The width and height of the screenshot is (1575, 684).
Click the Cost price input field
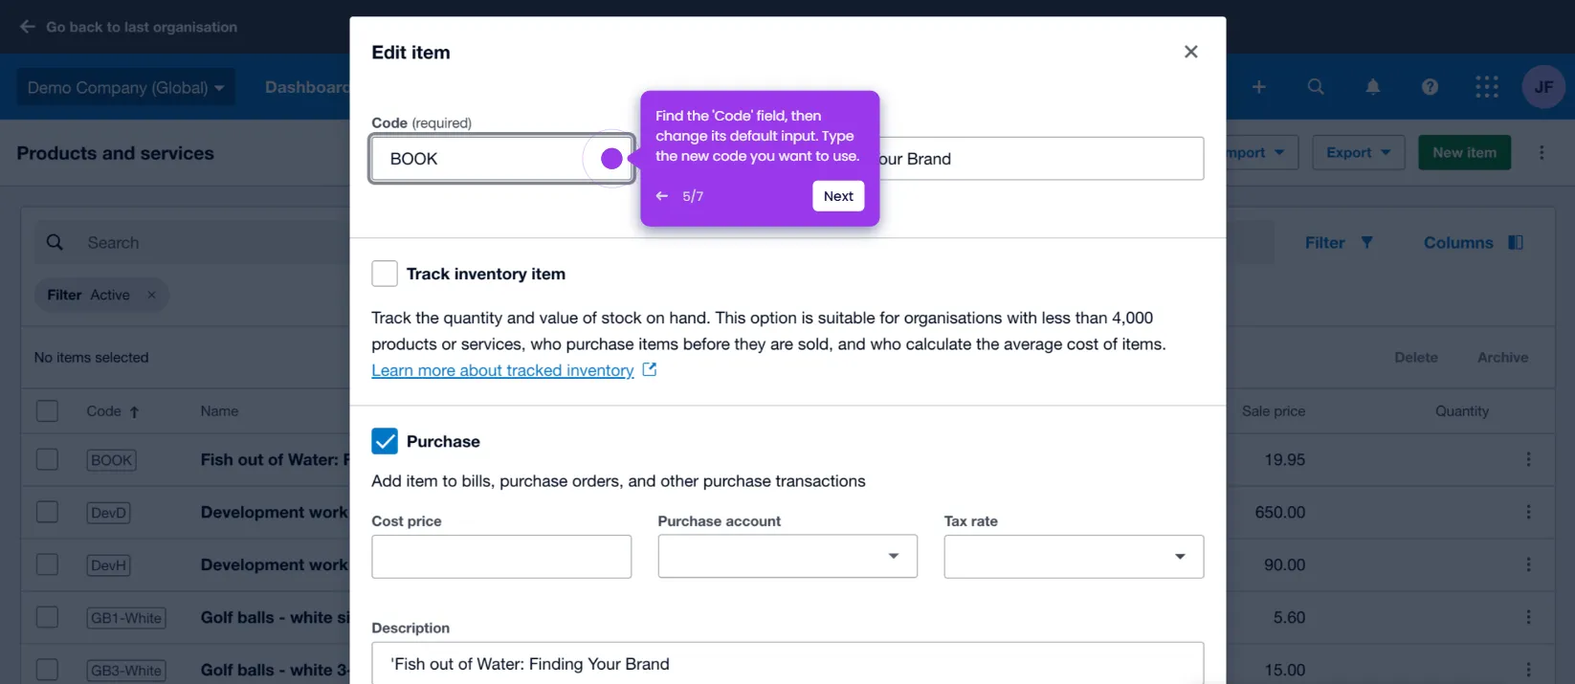501,557
